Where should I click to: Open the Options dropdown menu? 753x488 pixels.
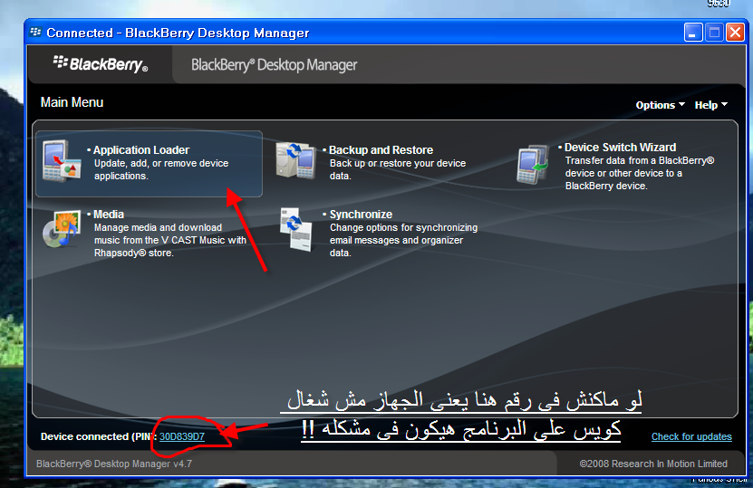(660, 105)
